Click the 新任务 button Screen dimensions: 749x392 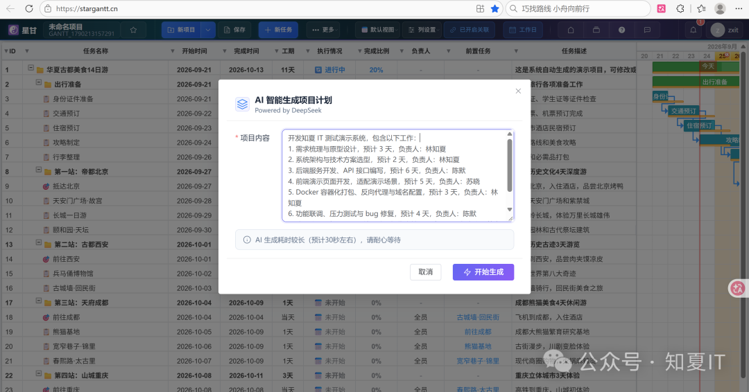coord(279,30)
